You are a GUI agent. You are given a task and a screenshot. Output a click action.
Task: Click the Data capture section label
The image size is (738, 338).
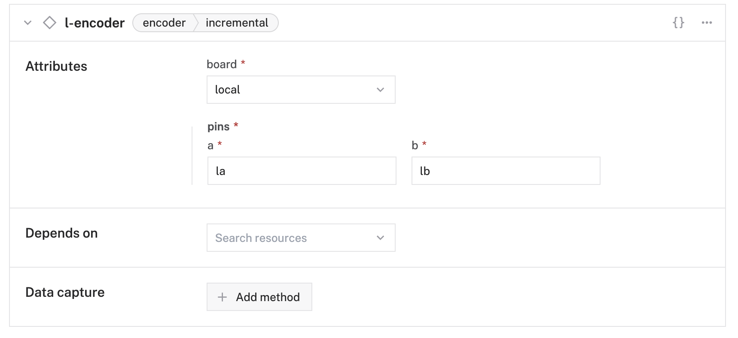point(65,292)
